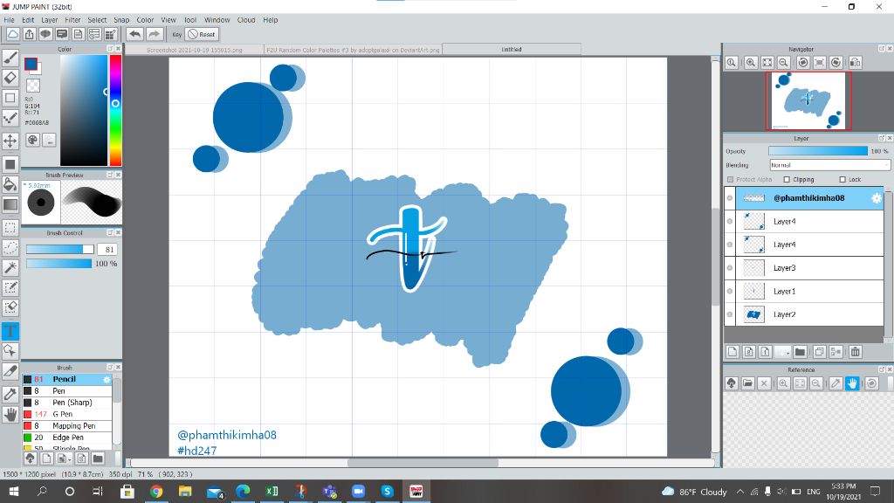Open the File menu
894x503 pixels.
click(x=9, y=20)
